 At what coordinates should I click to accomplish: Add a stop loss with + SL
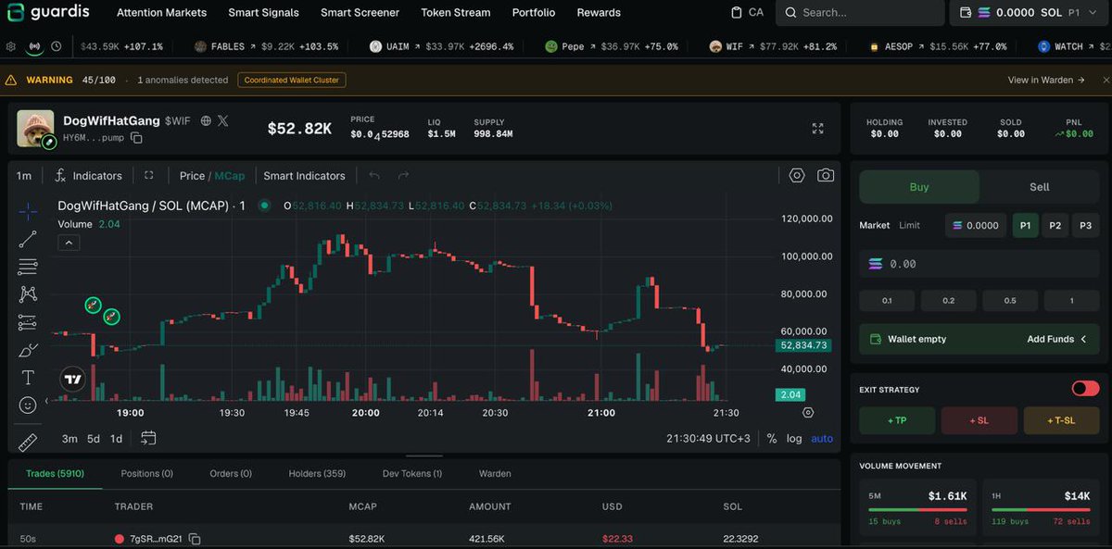[x=979, y=420]
